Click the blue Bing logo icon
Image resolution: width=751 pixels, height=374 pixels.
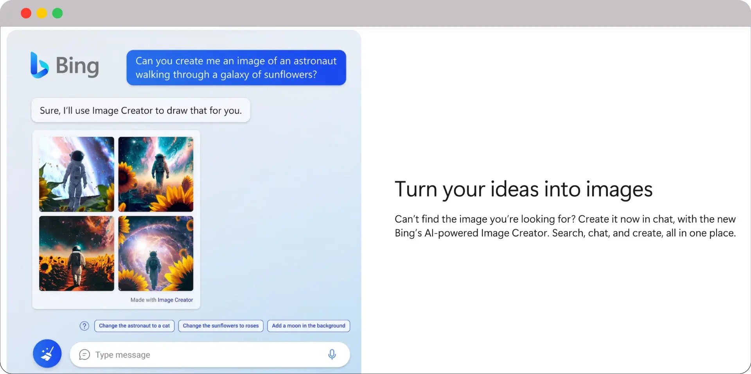(x=40, y=65)
